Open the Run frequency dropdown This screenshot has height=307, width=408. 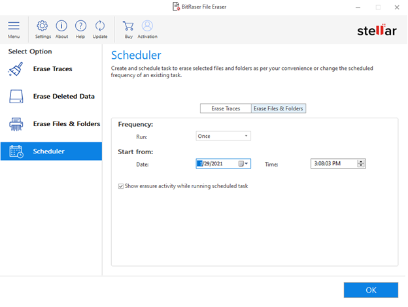tap(223, 136)
